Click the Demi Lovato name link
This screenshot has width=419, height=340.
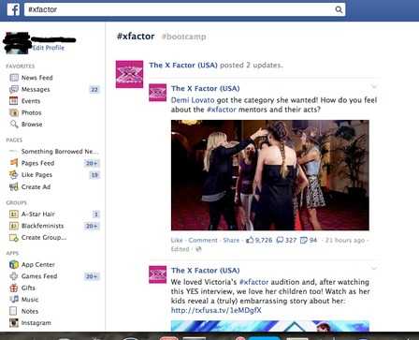coord(193,100)
